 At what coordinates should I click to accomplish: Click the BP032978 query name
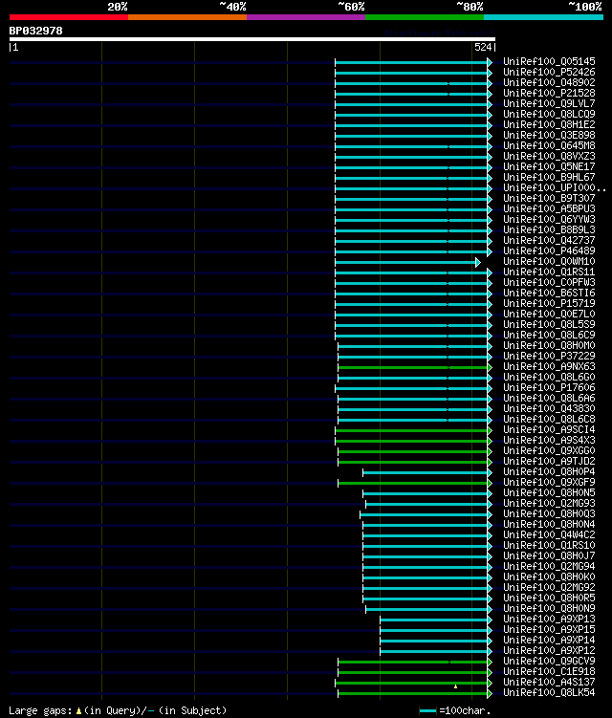pos(35,32)
